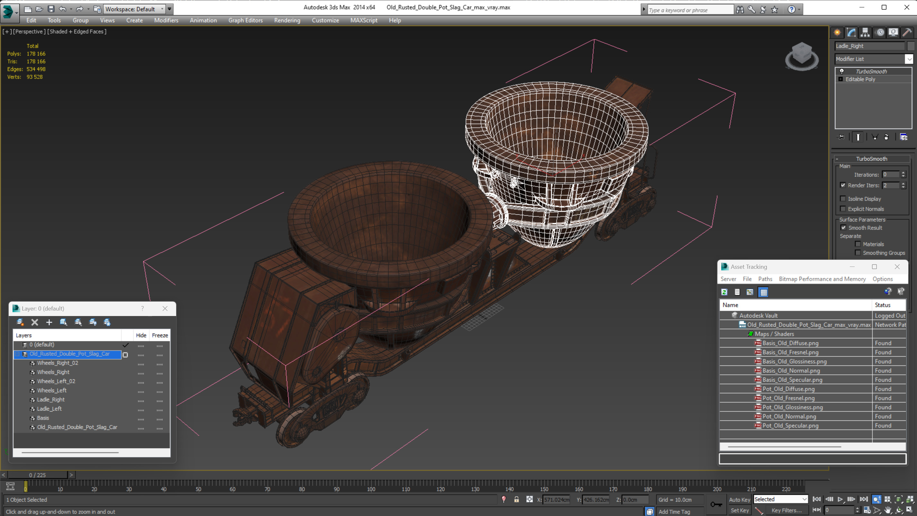Toggle the TurboSmooth modifier lightbulb

pyautogui.click(x=841, y=71)
